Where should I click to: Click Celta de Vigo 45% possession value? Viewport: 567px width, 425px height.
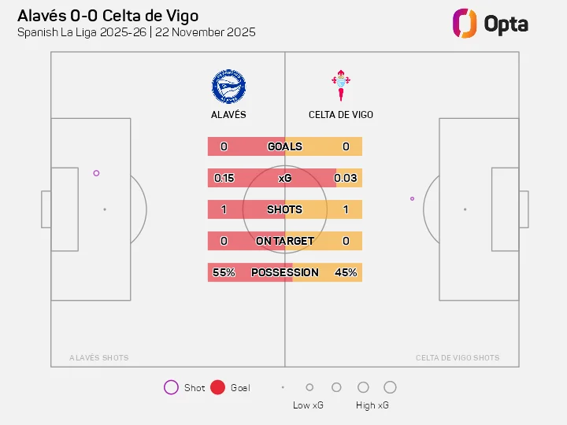coord(346,272)
